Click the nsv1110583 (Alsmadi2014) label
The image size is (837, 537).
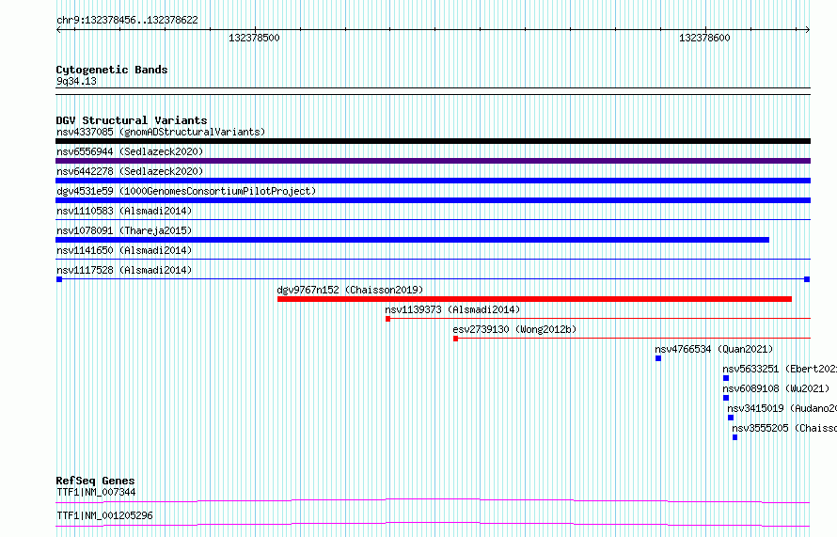tap(124, 211)
